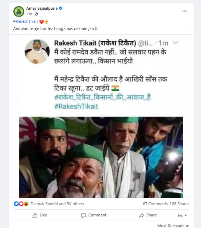The image size is (201, 228).
Task: View the 186 Shares list
Action: pos(179,204)
